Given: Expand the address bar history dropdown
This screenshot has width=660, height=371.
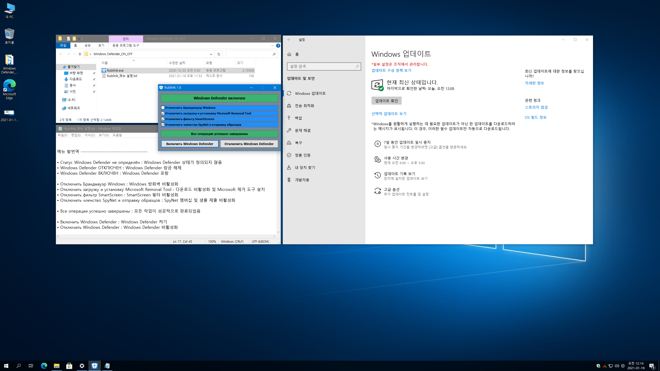Looking at the screenshot, I should click(x=211, y=54).
